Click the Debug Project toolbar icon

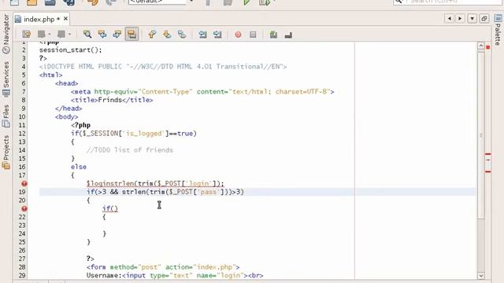pos(265,2)
